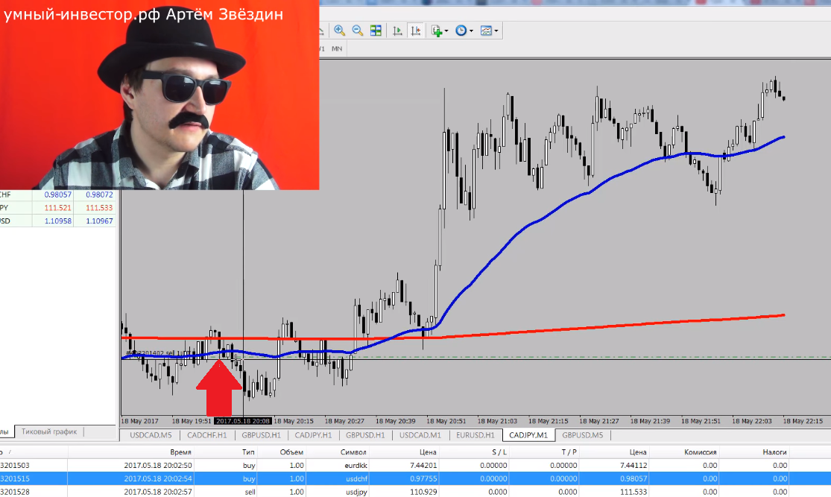831x497 pixels.
Task: Tile chart windows with the grid icon
Action: (376, 31)
